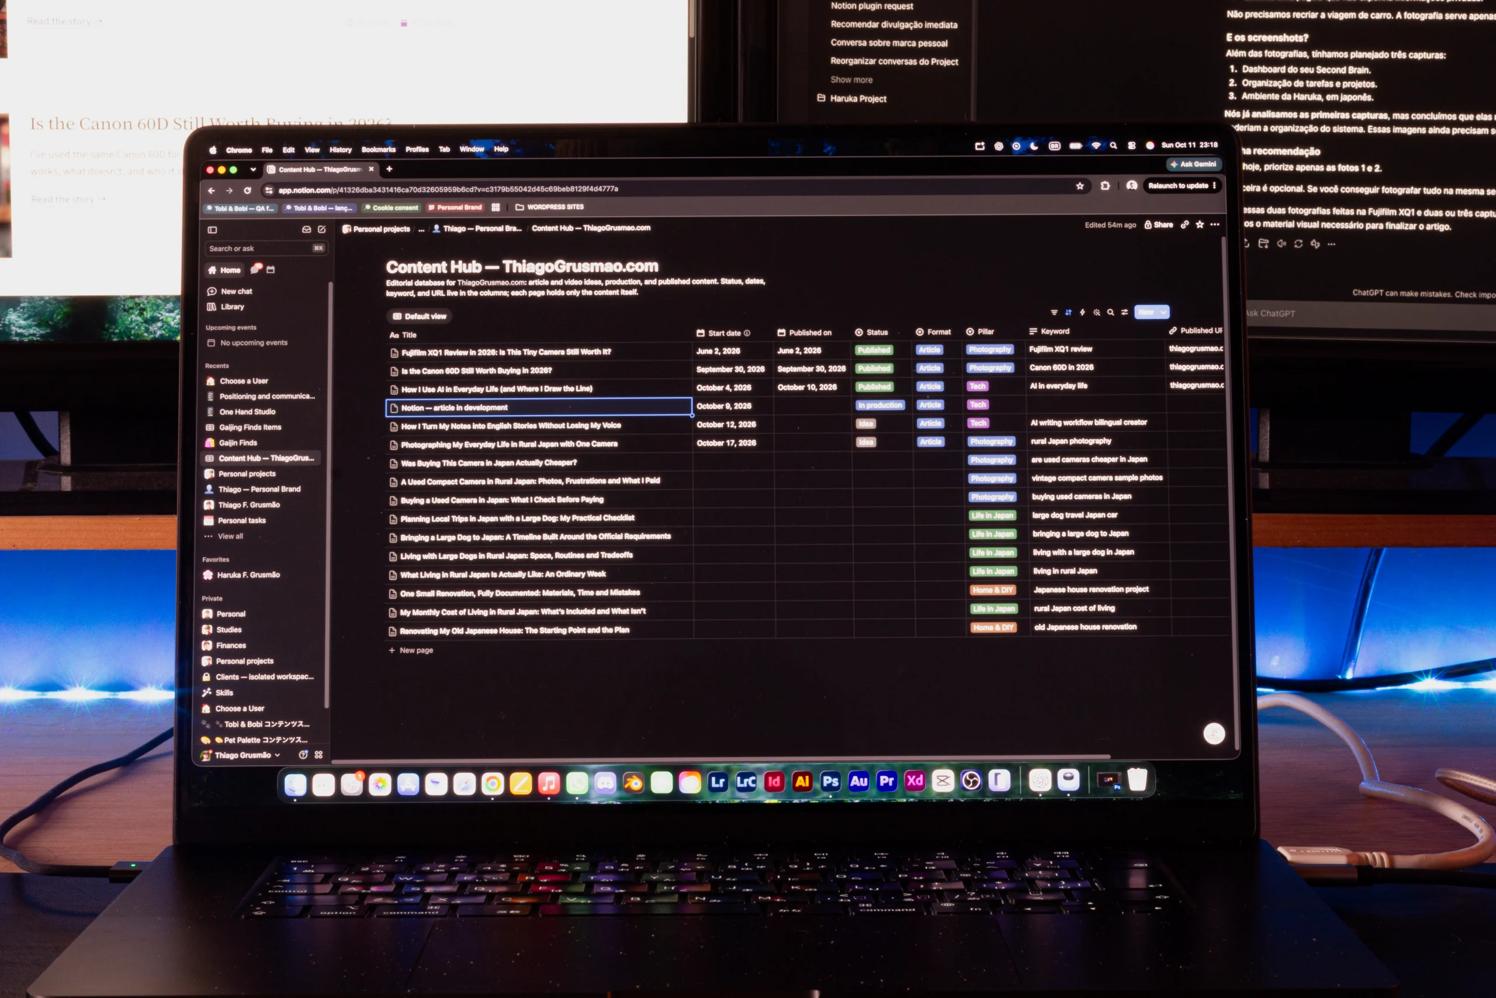
Task: Focus the Search or ask field
Action: (266, 249)
